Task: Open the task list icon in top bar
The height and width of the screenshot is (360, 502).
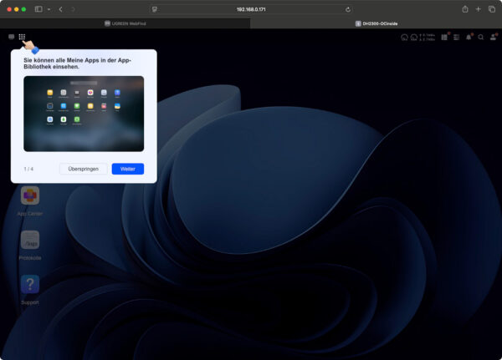Action: point(456,37)
